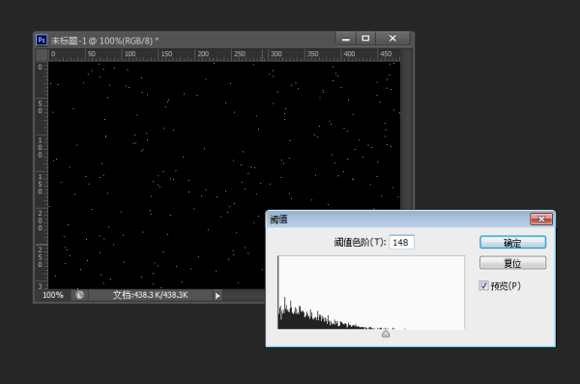Minimize the 未标题-1 document window

click(346, 39)
